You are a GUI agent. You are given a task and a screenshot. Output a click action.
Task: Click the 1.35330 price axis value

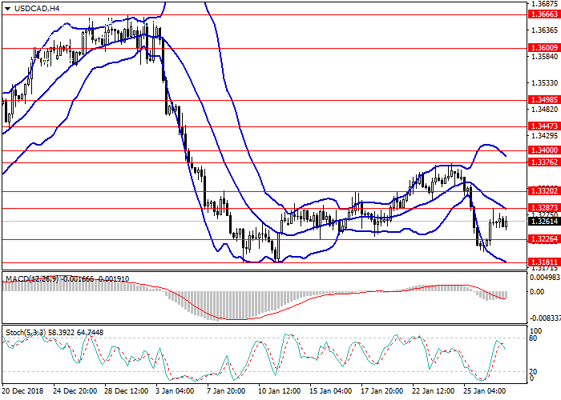coord(545,82)
